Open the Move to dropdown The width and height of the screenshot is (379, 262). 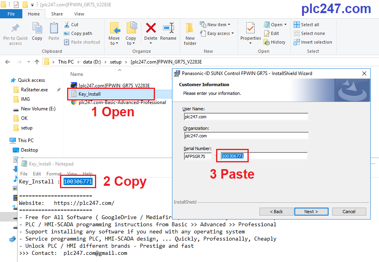pos(114,40)
